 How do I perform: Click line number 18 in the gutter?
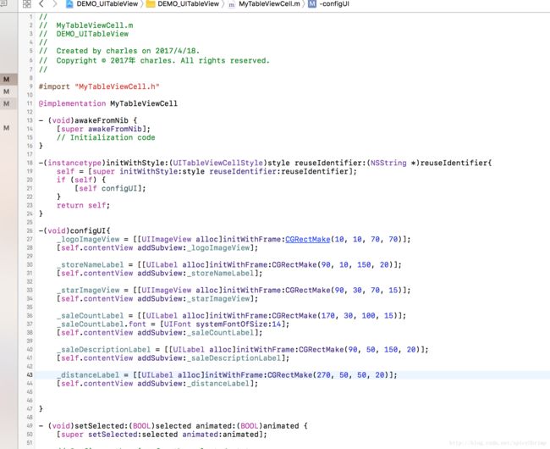click(x=30, y=163)
